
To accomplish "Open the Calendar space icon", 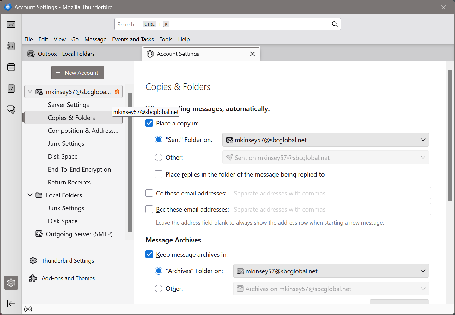I will (11, 67).
